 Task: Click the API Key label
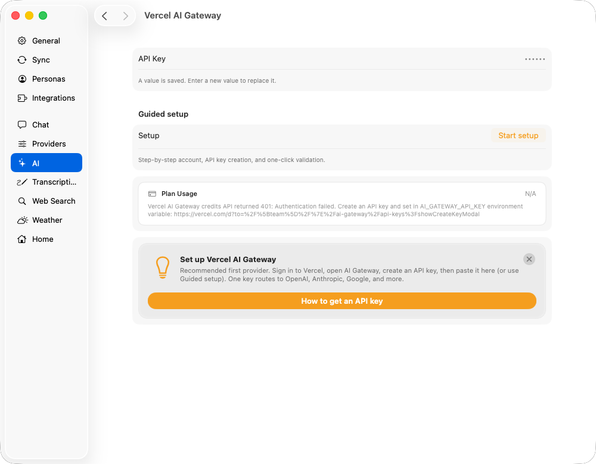tap(151, 59)
